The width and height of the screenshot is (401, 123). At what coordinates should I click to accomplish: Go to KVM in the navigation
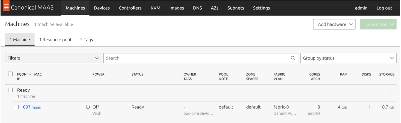click(155, 8)
